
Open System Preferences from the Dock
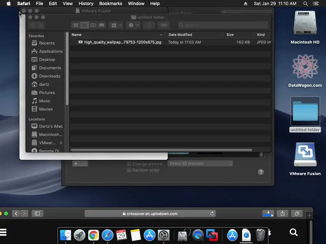(164, 235)
